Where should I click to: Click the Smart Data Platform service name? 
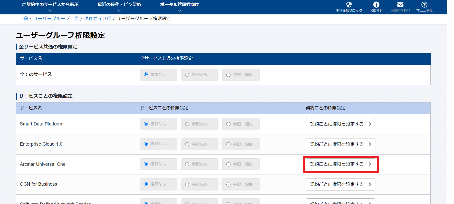pyautogui.click(x=41, y=124)
